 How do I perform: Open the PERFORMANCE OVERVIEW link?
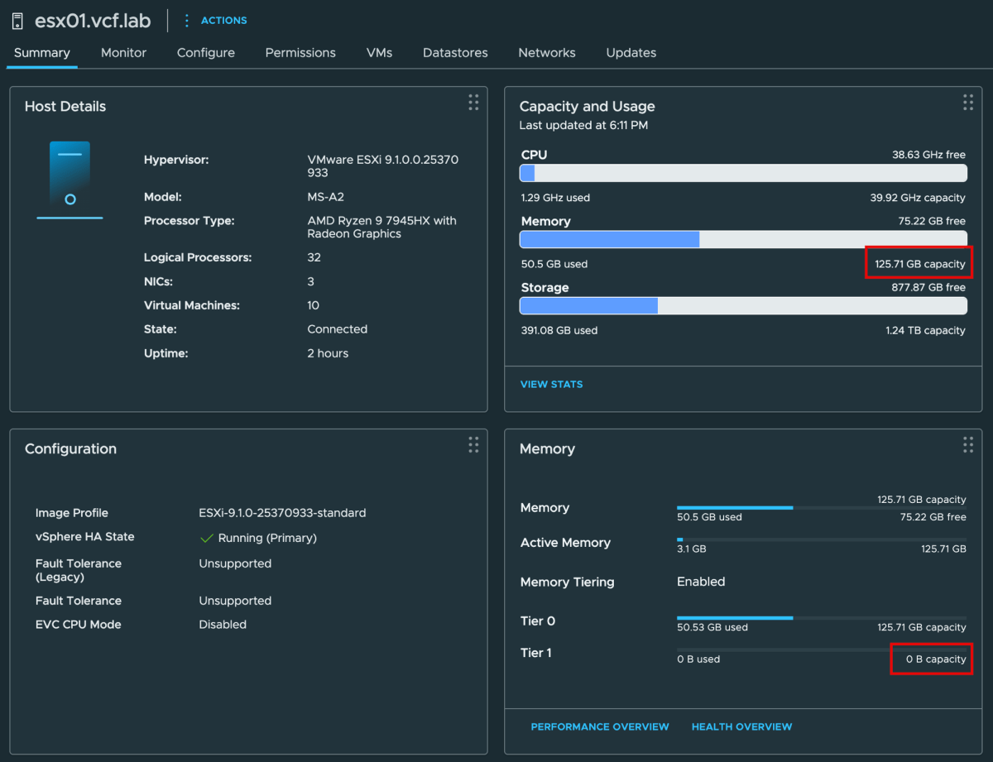pyautogui.click(x=600, y=726)
